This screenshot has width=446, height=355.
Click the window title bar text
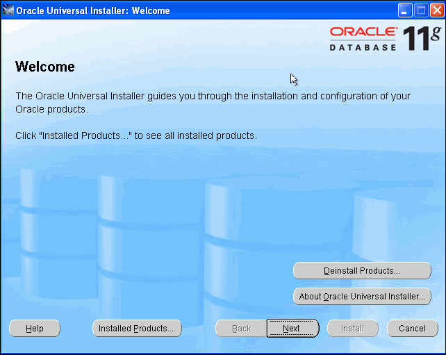pyautogui.click(x=93, y=10)
